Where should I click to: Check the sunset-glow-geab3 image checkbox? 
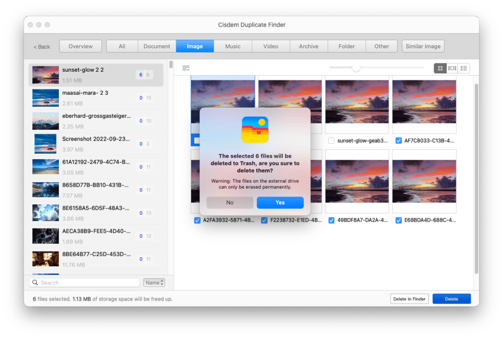(332, 140)
